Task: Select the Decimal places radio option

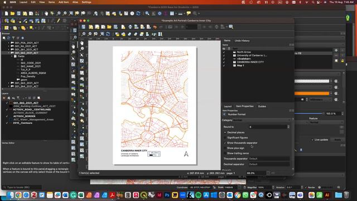Action: (225, 132)
